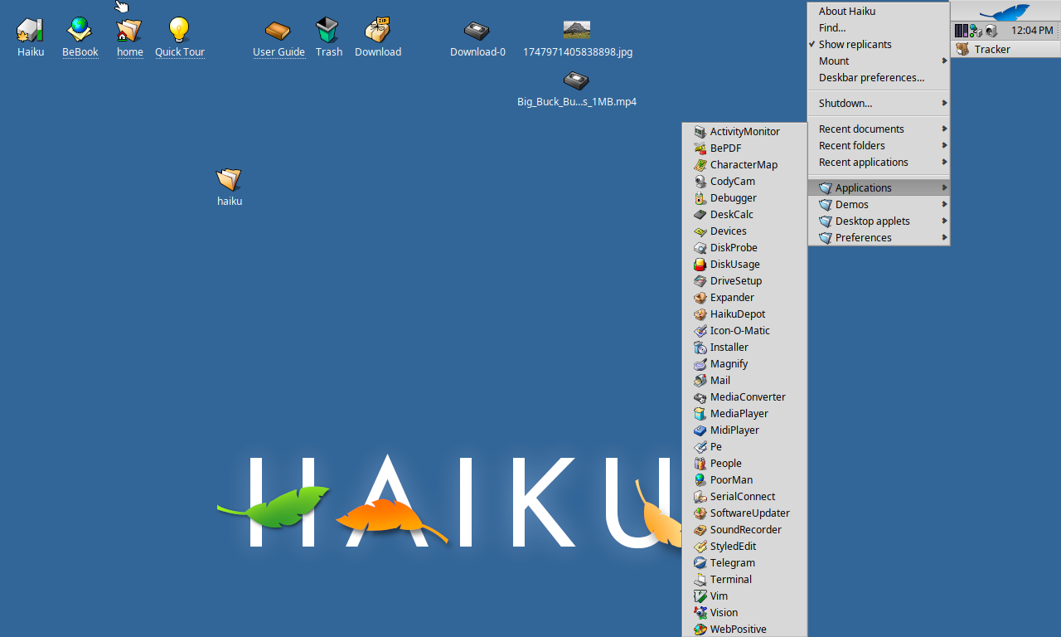Open the User Guide book icon
Screen dimensions: 1061x637
pos(279,31)
